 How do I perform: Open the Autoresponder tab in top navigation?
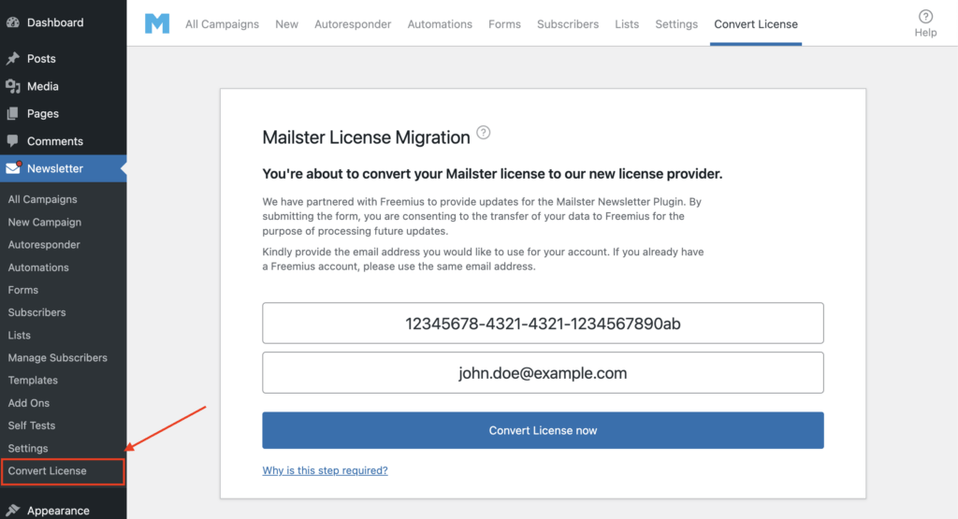click(x=353, y=24)
